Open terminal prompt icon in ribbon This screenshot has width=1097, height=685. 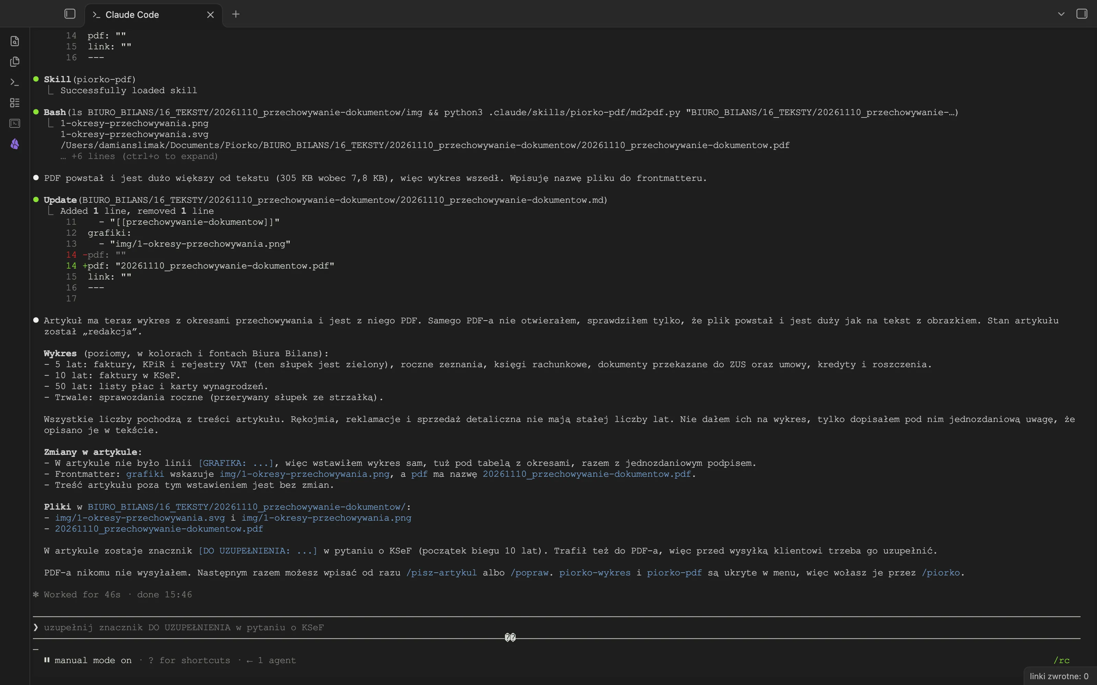[x=14, y=82]
